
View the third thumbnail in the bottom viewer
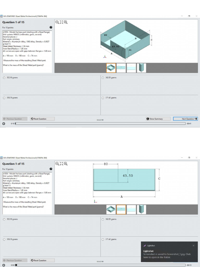(131, 210)
